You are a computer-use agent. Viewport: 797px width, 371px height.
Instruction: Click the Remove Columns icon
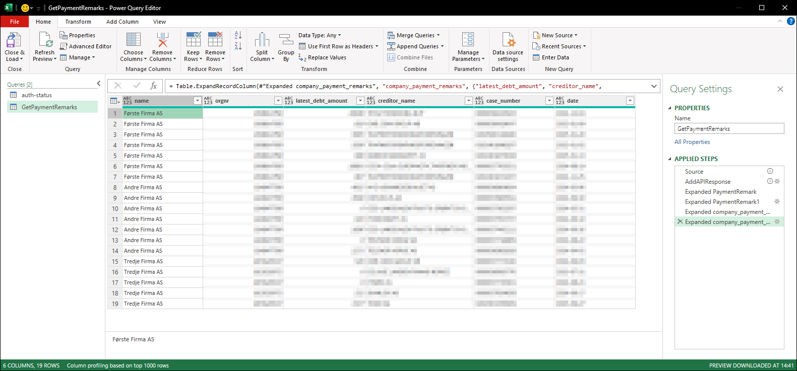pyautogui.click(x=162, y=40)
